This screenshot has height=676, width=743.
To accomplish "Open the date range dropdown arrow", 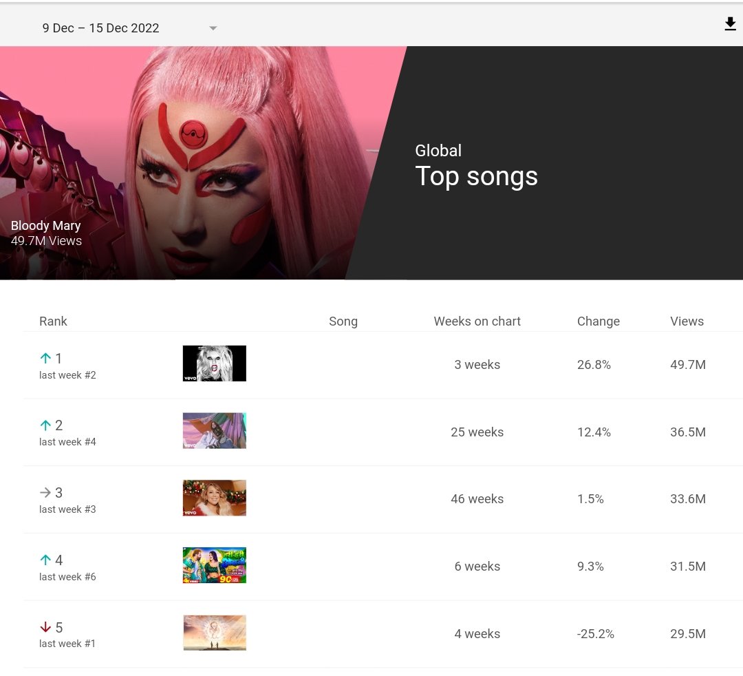I will coord(213,28).
